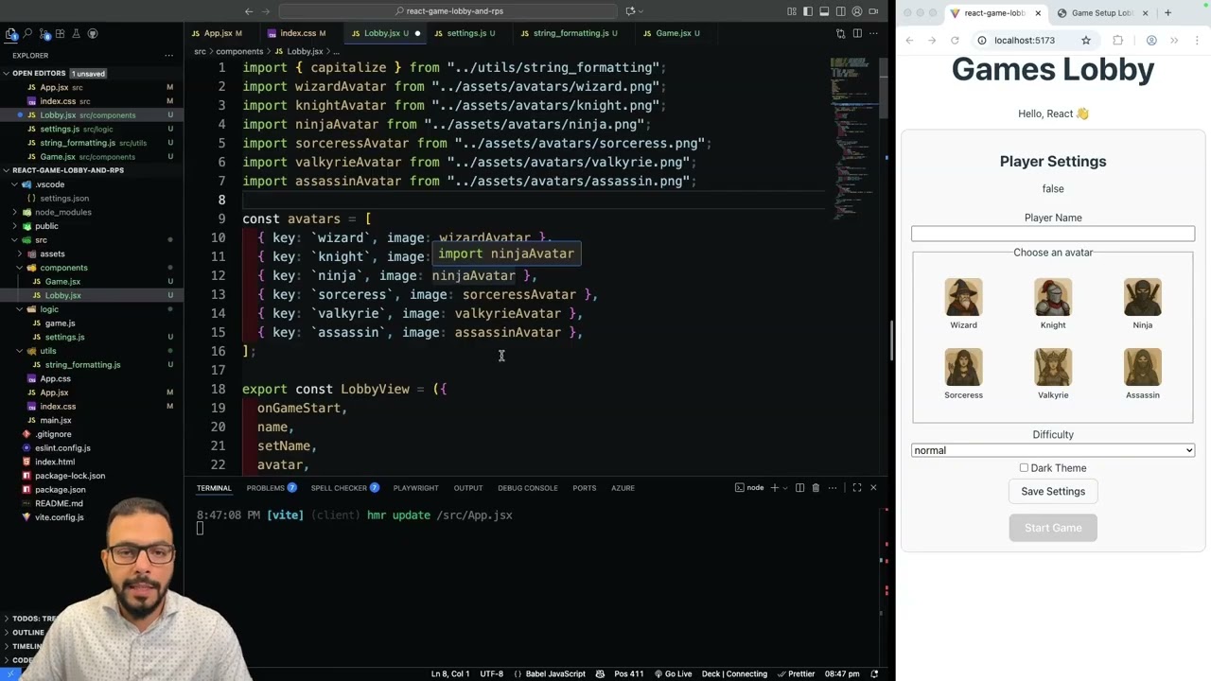
Task: Reload the browser page
Action: 955,41
